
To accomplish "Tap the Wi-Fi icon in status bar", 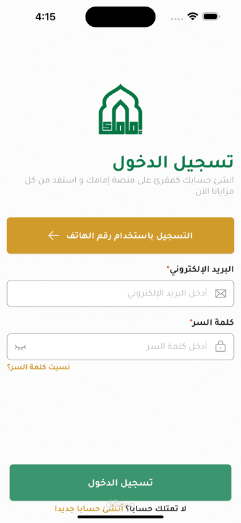I will [193, 16].
